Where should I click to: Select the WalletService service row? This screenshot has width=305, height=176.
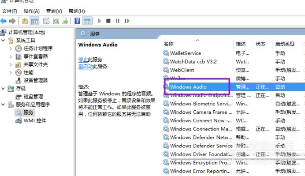[x=234, y=53]
